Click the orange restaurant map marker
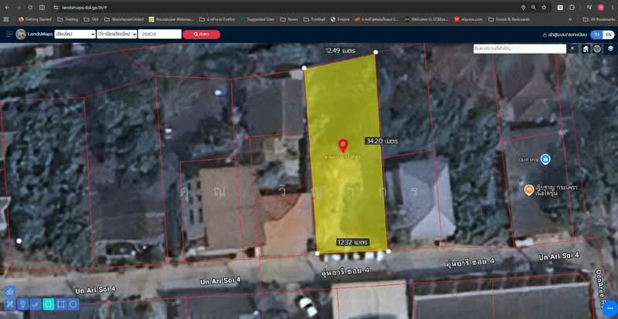 coord(528,190)
